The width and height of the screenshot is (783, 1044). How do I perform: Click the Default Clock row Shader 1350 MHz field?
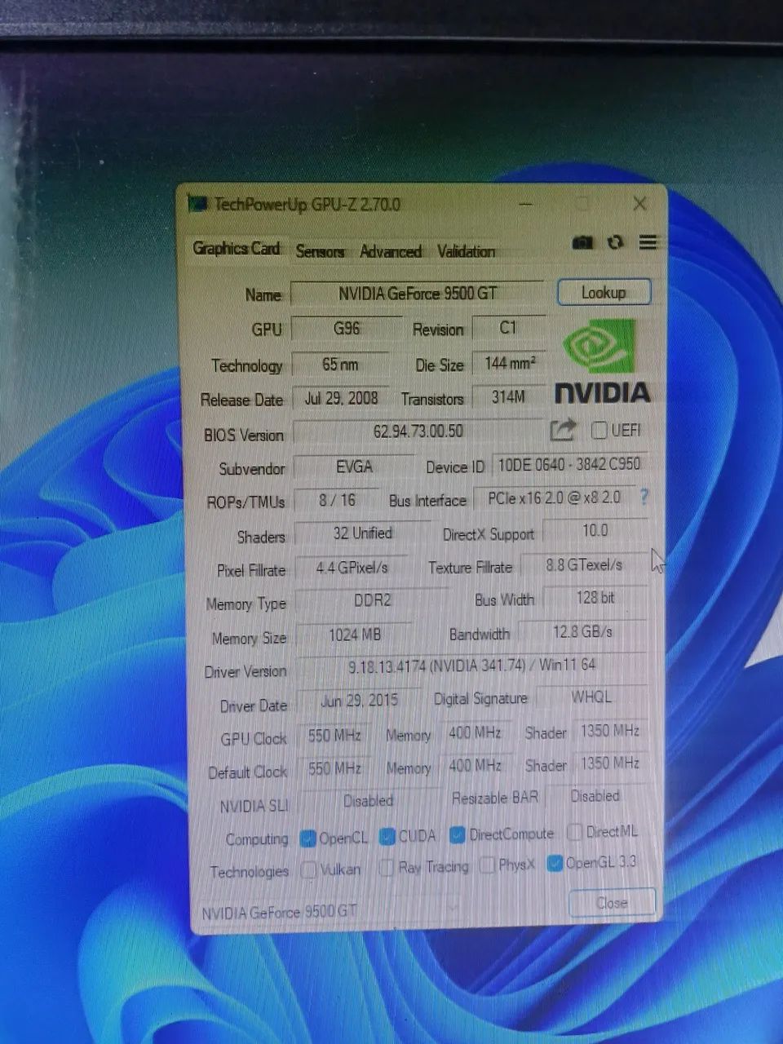tap(609, 763)
